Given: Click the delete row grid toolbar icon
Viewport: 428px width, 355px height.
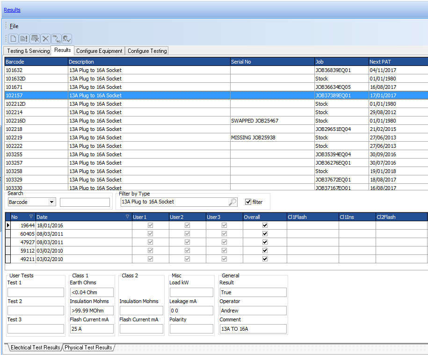Looking at the screenshot, I should tap(35, 39).
